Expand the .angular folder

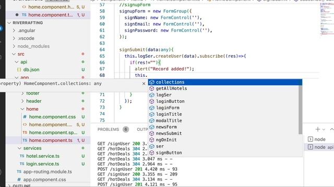click(14, 31)
